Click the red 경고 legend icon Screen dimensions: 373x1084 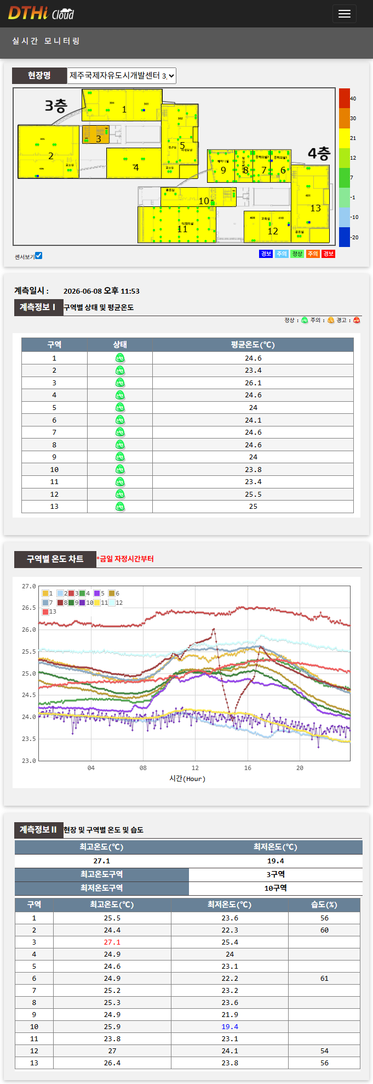[x=357, y=321]
